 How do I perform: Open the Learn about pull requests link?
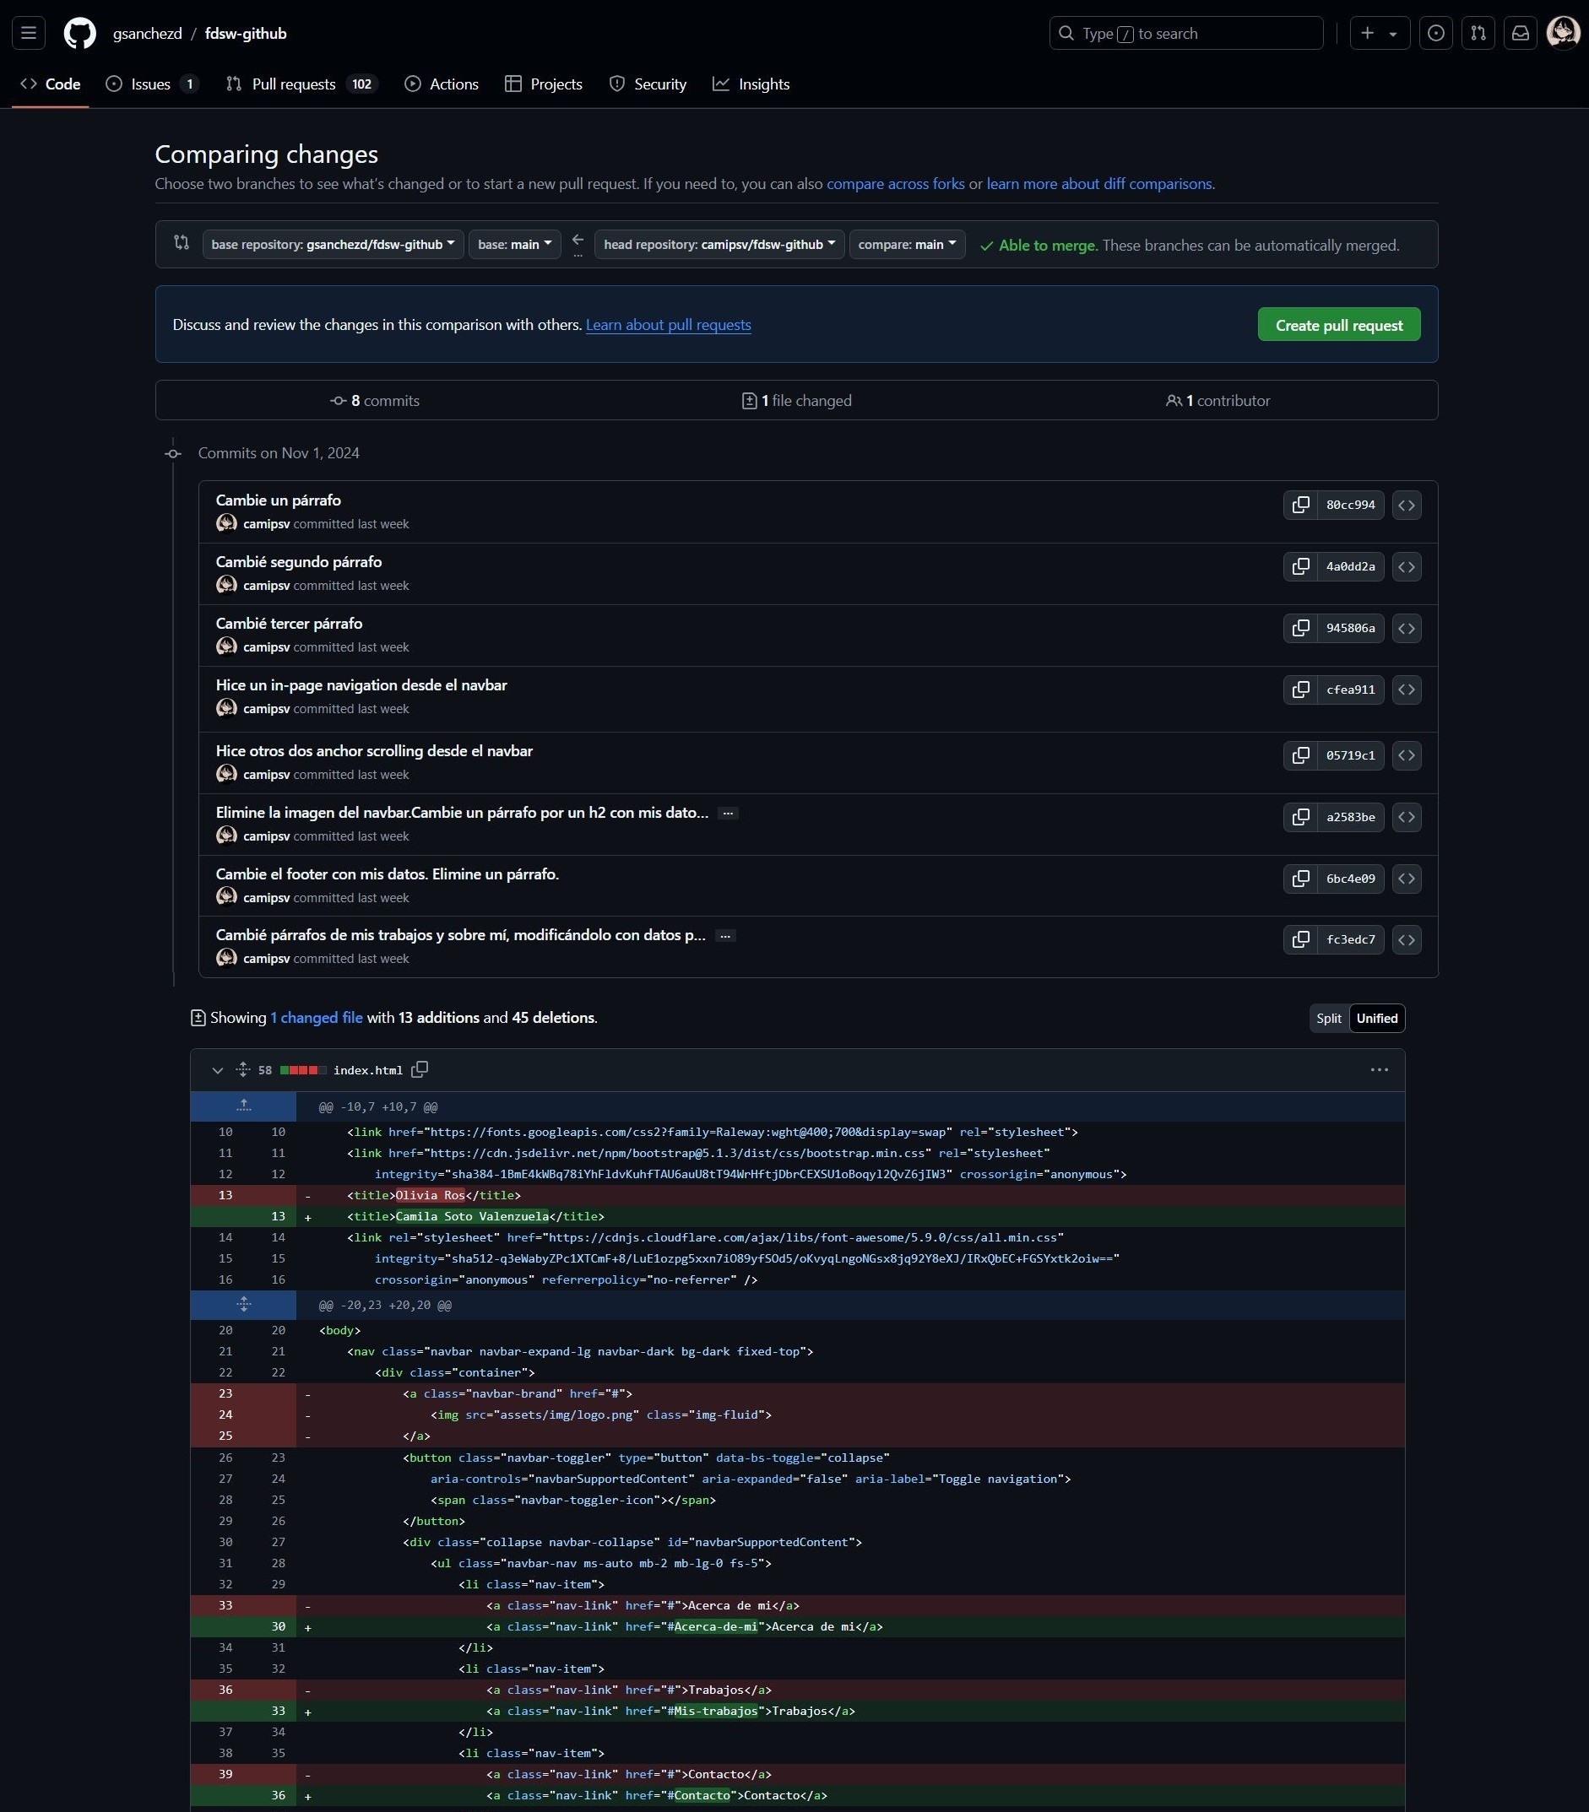click(669, 324)
